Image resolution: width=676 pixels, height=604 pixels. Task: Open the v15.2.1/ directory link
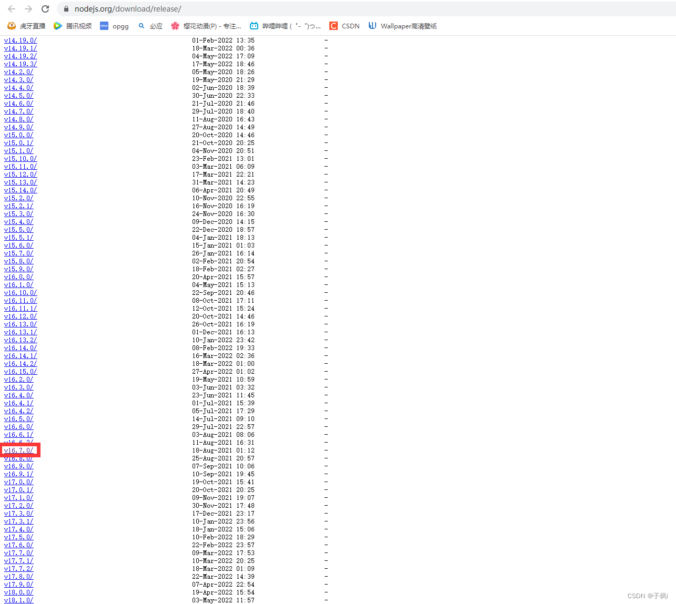click(x=18, y=206)
